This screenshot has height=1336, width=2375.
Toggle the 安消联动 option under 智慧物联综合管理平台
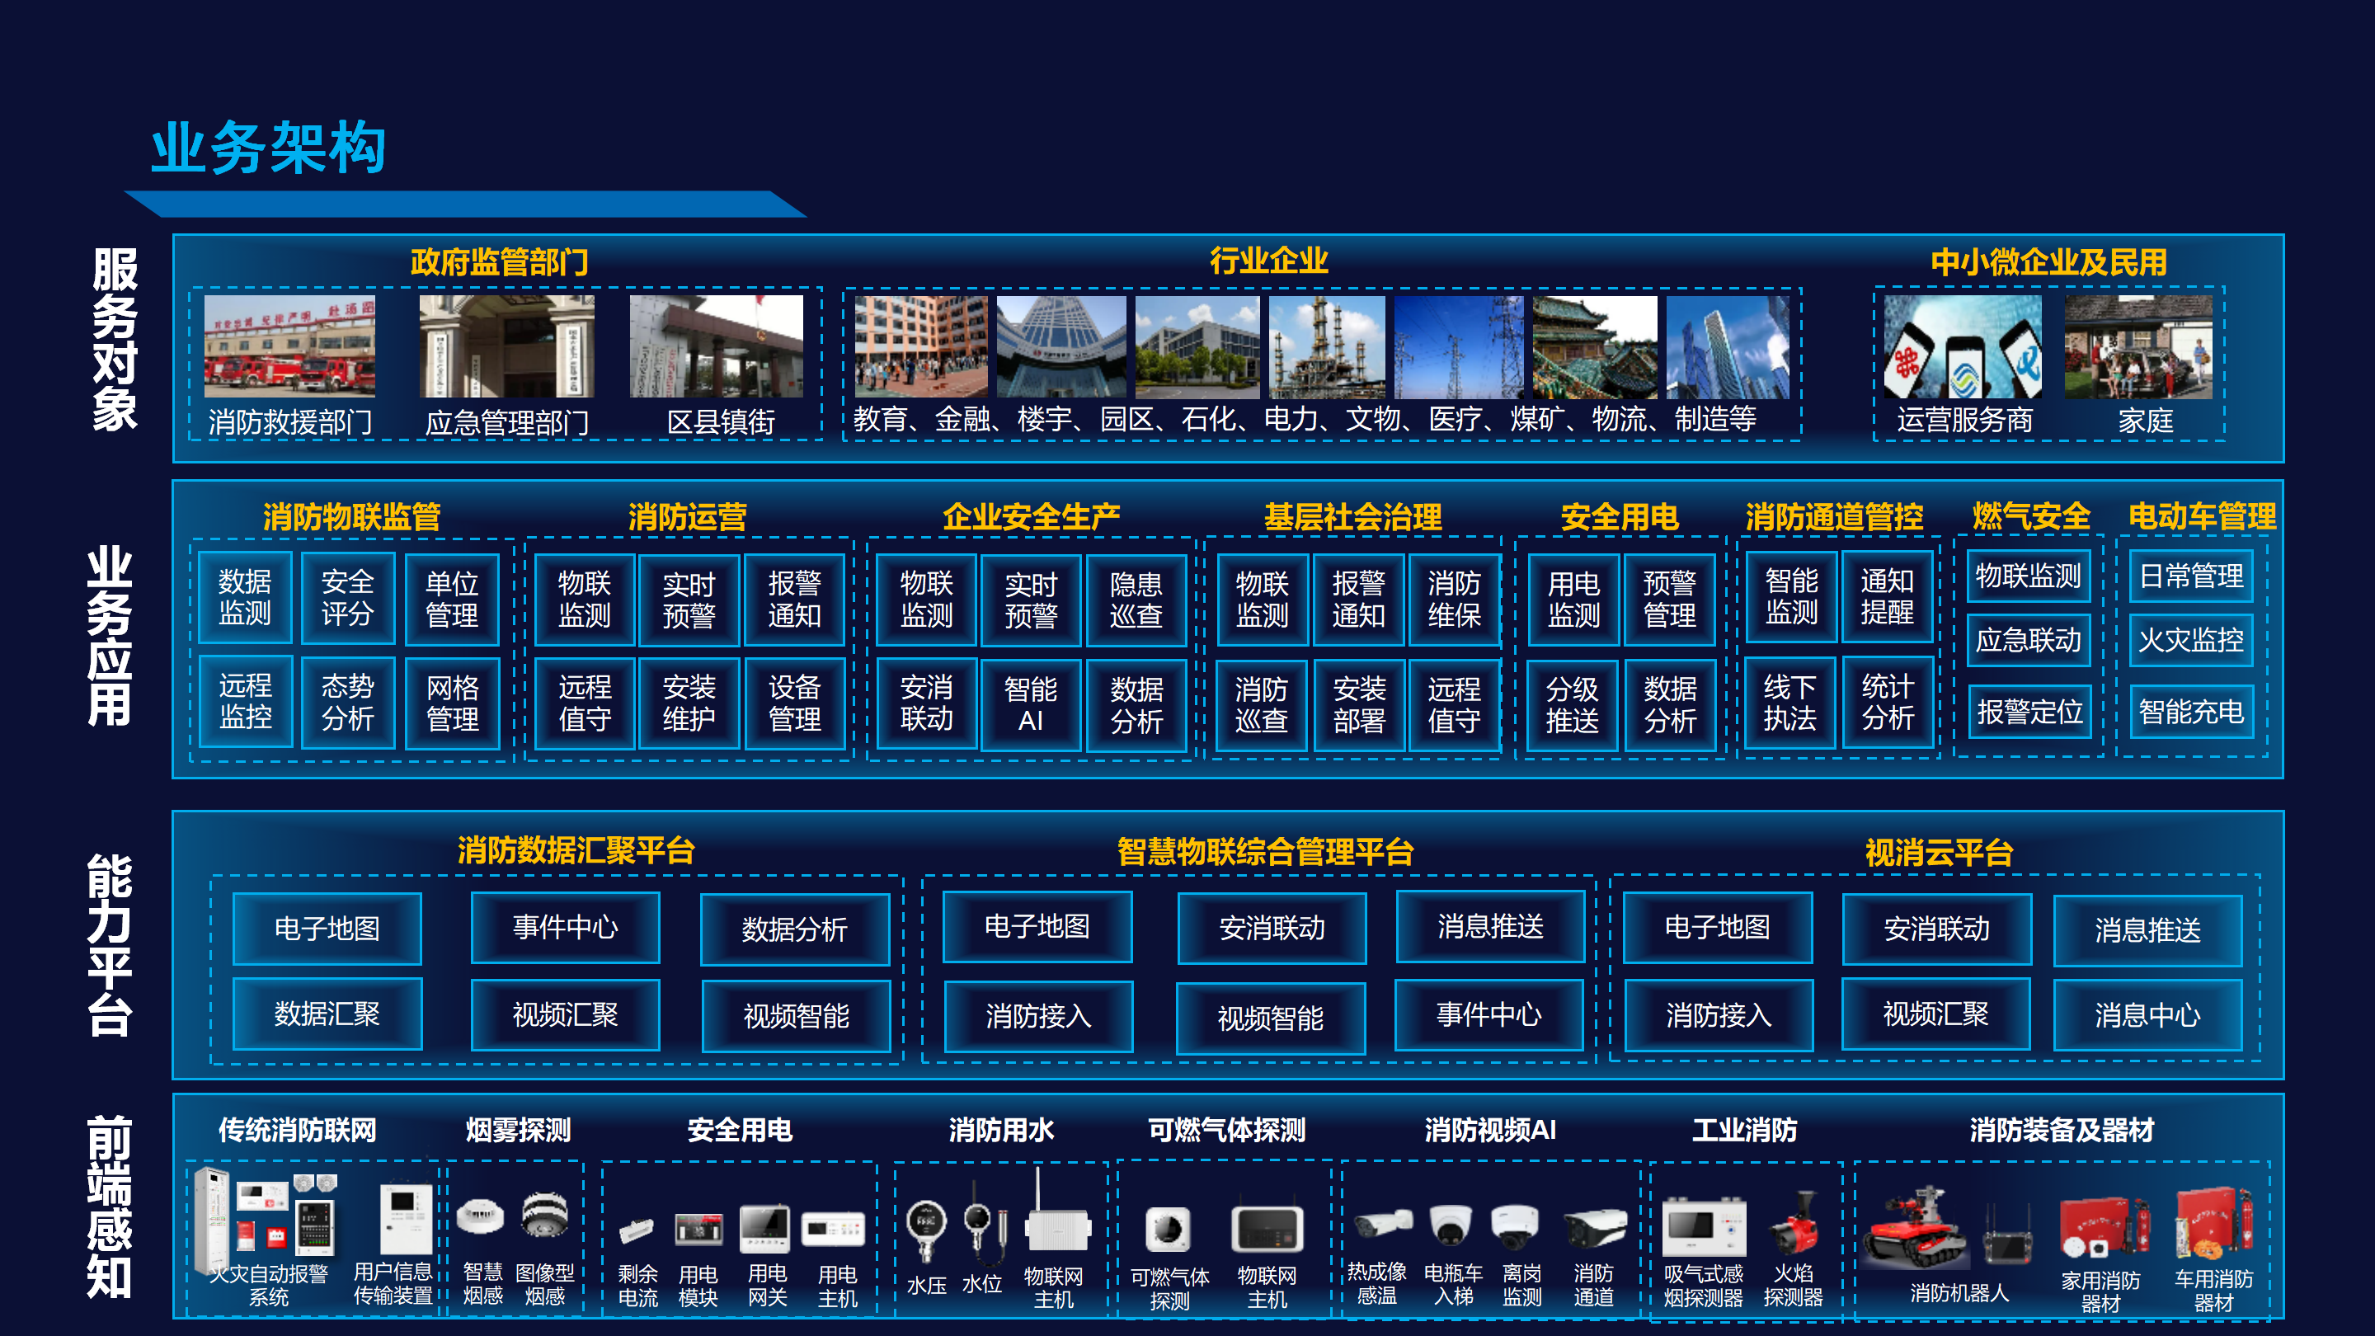pyautogui.click(x=1271, y=929)
